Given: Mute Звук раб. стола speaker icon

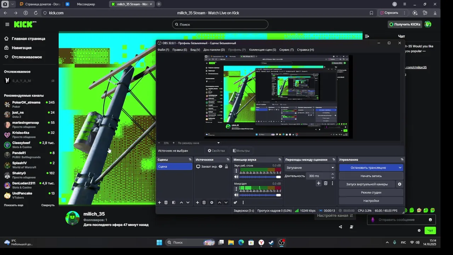Looking at the screenshot, I should click(236, 177).
